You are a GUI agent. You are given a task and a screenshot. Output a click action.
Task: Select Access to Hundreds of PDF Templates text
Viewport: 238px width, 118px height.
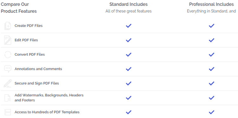(47, 112)
